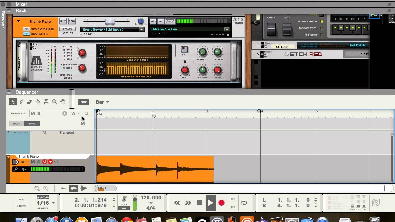Image resolution: width=395 pixels, height=222 pixels.
Task: Open the snap value Bar dropdown
Action: coord(102,102)
